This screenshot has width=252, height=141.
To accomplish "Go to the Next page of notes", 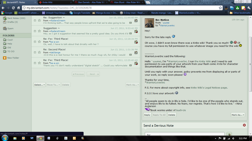I will [93, 74].
